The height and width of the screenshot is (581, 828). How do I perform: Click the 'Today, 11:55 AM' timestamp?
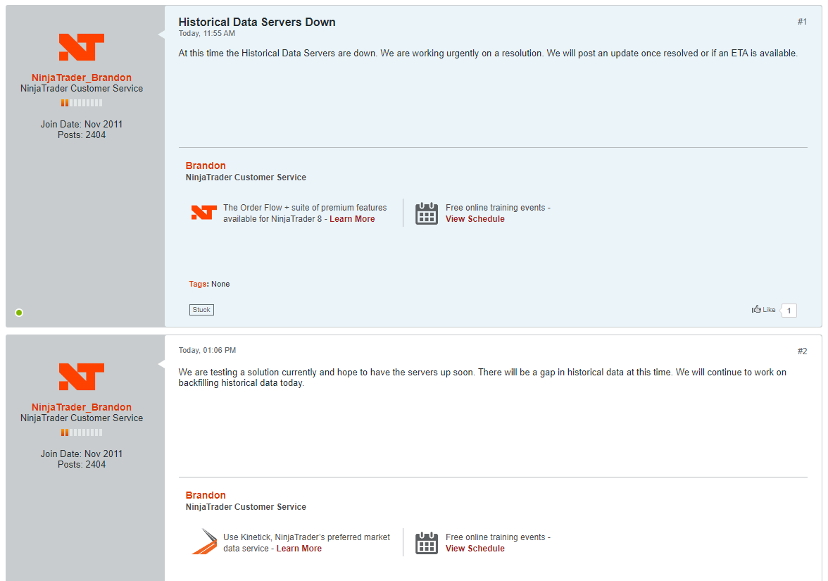coord(206,33)
